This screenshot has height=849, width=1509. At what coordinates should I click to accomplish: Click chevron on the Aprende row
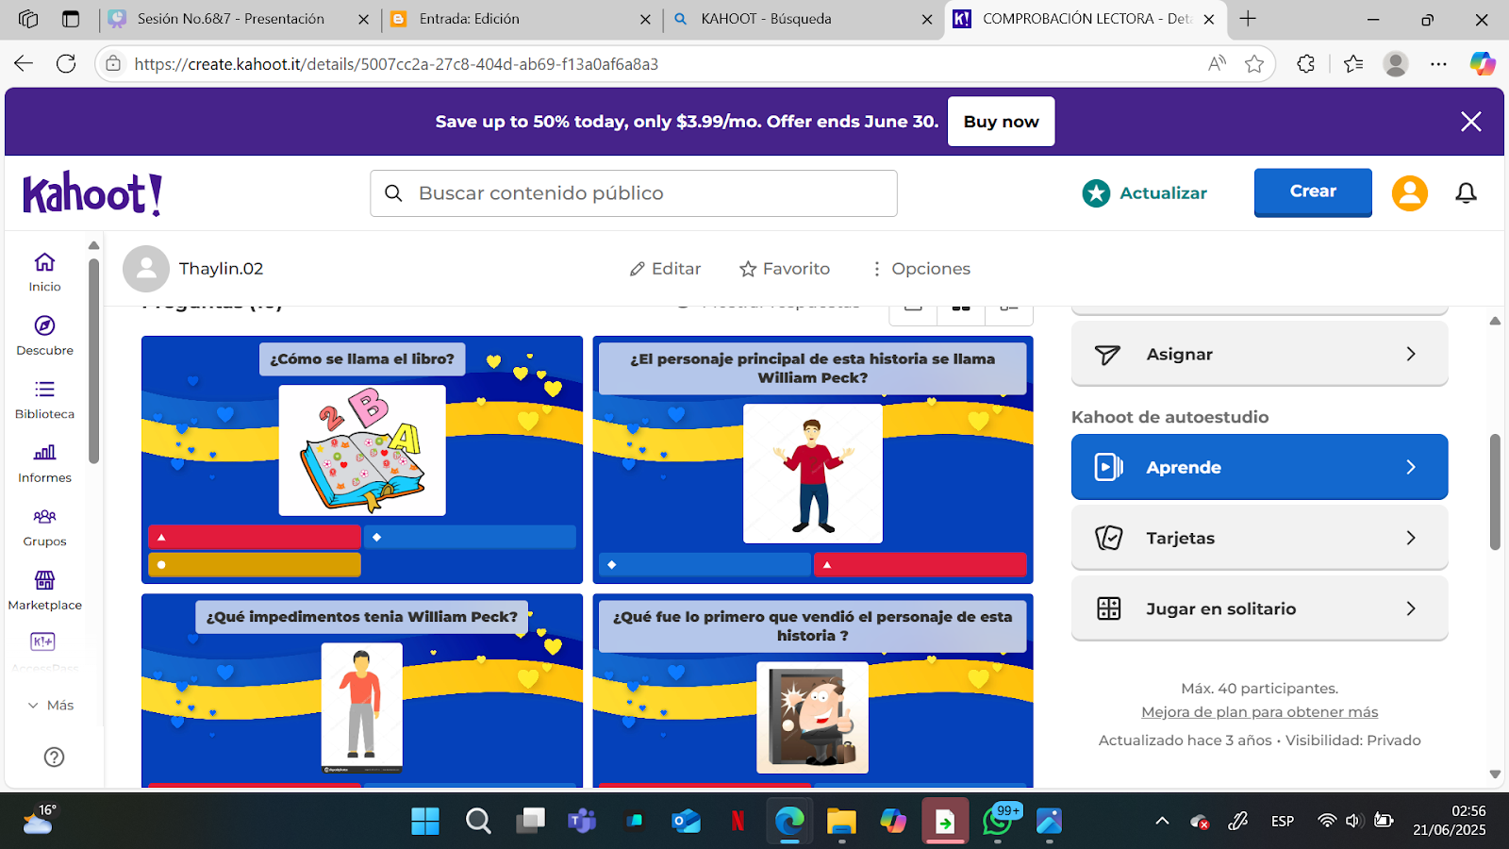1411,467
